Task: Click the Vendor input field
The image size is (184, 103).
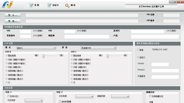Action: point(160,64)
